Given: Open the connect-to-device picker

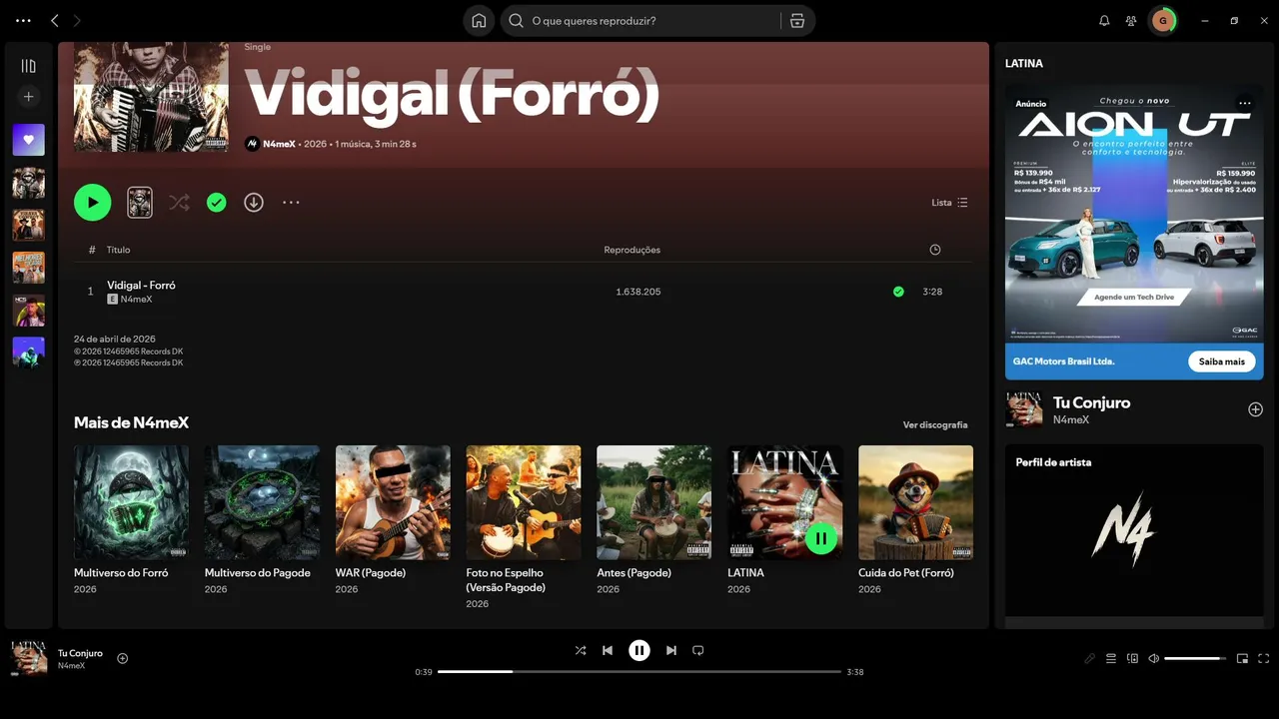Looking at the screenshot, I should click(1132, 658).
